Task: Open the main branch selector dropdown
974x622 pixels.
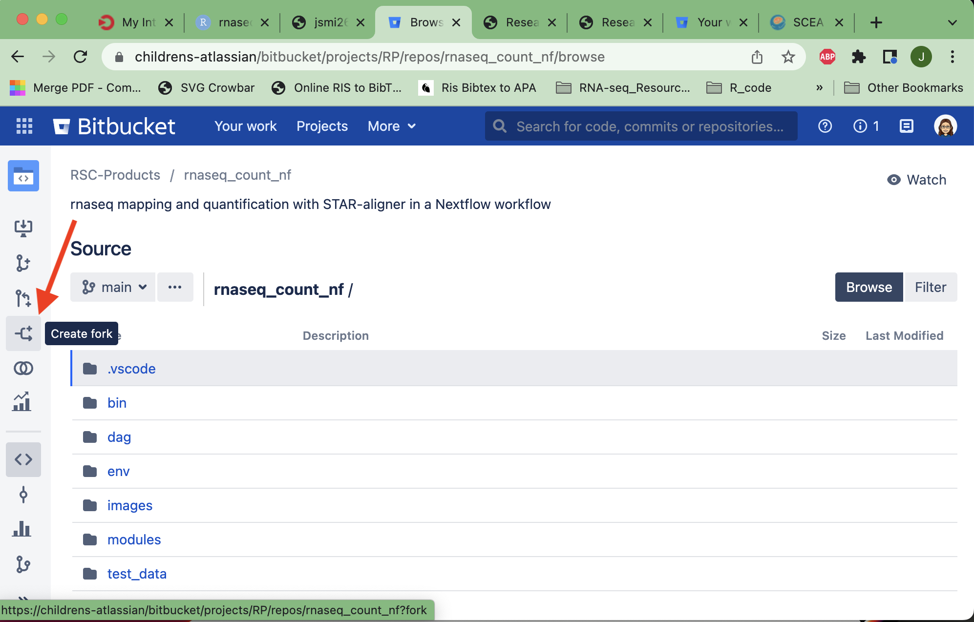Action: [x=113, y=287]
